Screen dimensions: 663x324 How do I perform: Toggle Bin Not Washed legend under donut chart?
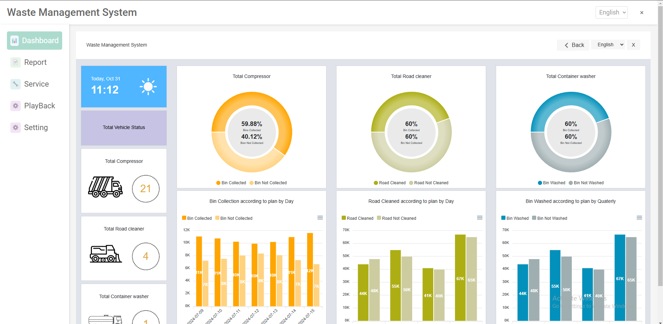586,183
